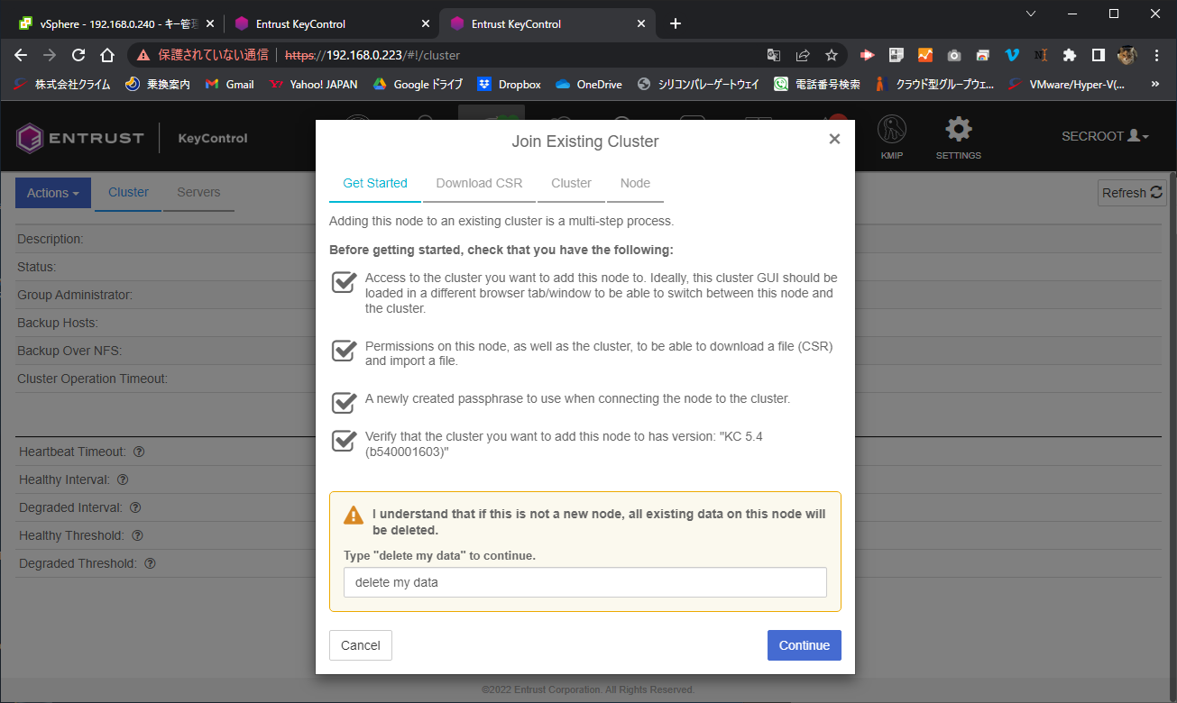Toggle the cluster access checkbox

(x=344, y=281)
